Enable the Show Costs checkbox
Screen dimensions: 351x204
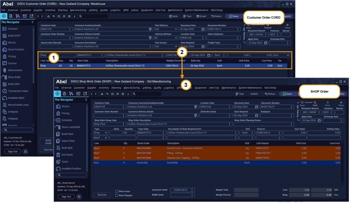[x=117, y=191]
